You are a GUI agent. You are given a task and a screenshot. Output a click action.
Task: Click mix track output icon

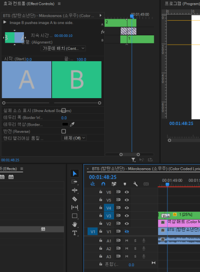(153, 263)
